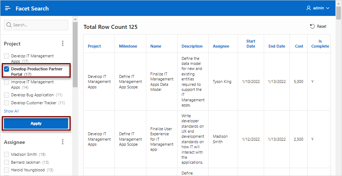The image size is (342, 176).
Task: Click the 5,000 cost cell
Action: coord(299,82)
